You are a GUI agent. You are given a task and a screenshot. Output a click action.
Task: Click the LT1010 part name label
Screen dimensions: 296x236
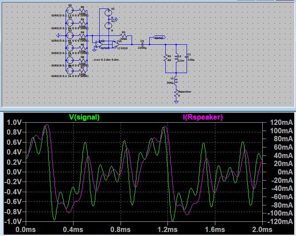[122, 48]
